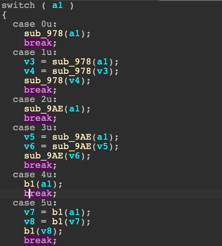Click the opening brace below switch

4,15
